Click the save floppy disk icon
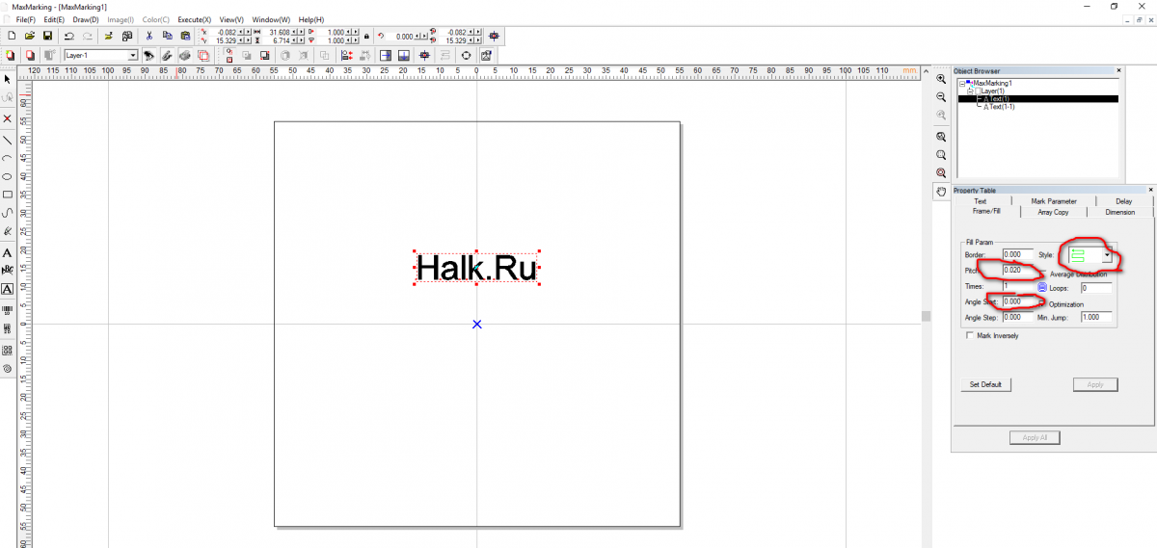This screenshot has height=548, width=1157. coord(46,36)
